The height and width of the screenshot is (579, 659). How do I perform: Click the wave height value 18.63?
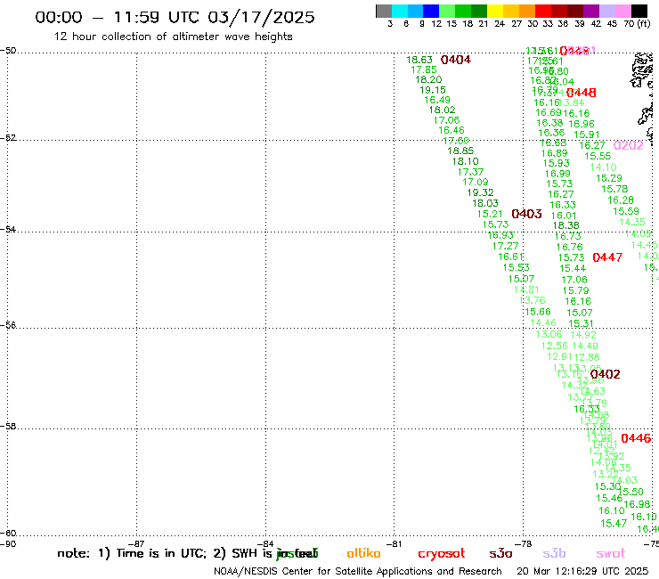pos(419,61)
